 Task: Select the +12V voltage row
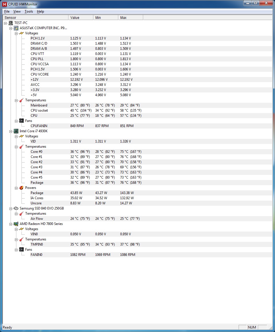click(x=151, y=80)
